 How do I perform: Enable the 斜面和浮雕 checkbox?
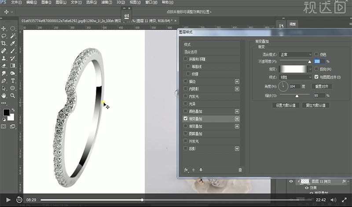point(185,59)
